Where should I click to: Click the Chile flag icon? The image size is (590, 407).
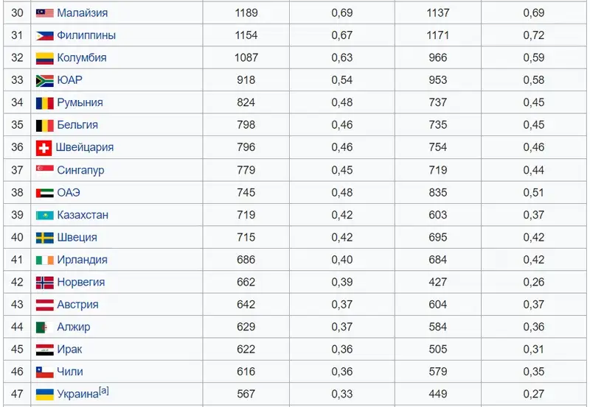pos(44,372)
